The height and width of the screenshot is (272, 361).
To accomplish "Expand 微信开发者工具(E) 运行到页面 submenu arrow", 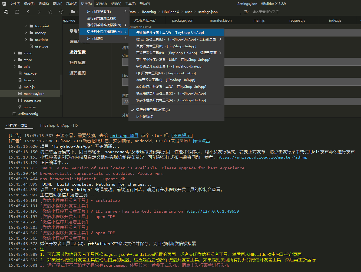I will tap(220, 39).
